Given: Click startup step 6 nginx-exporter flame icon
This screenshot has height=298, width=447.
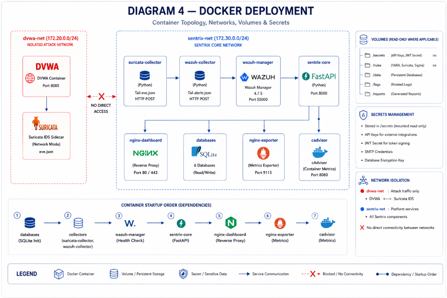Looking at the screenshot, I should click(280, 223).
